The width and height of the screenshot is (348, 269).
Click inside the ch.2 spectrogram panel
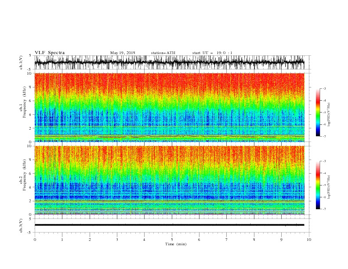(x=169, y=180)
